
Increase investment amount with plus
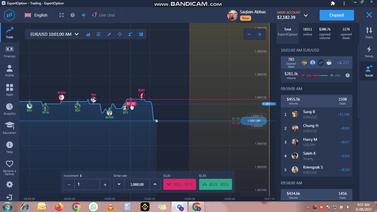pyautogui.click(x=105, y=184)
